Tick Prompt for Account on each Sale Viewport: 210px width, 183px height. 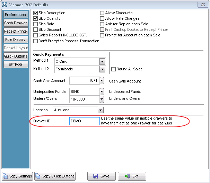point(102,35)
